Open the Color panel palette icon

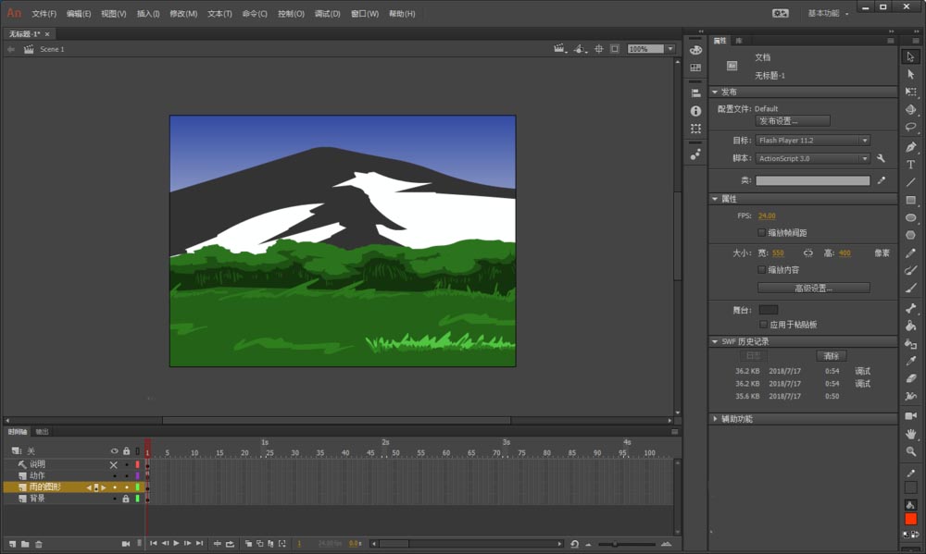695,50
